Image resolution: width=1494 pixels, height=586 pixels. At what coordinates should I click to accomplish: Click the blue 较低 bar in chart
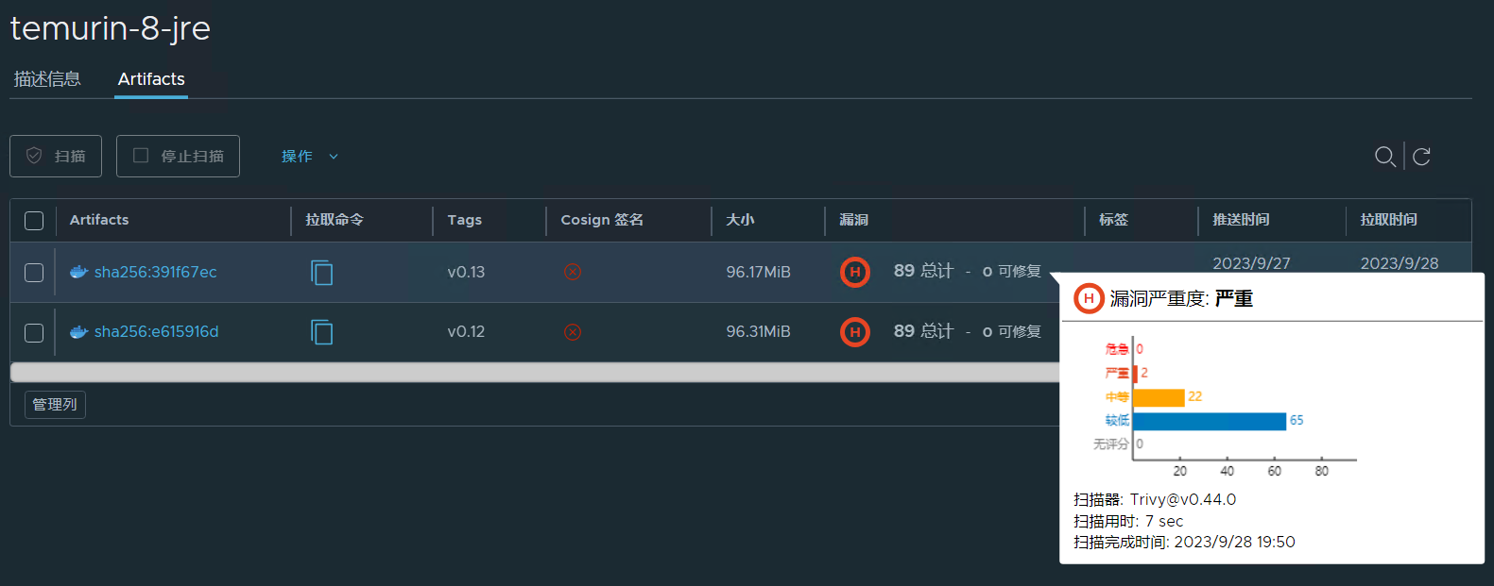[x=1210, y=421]
